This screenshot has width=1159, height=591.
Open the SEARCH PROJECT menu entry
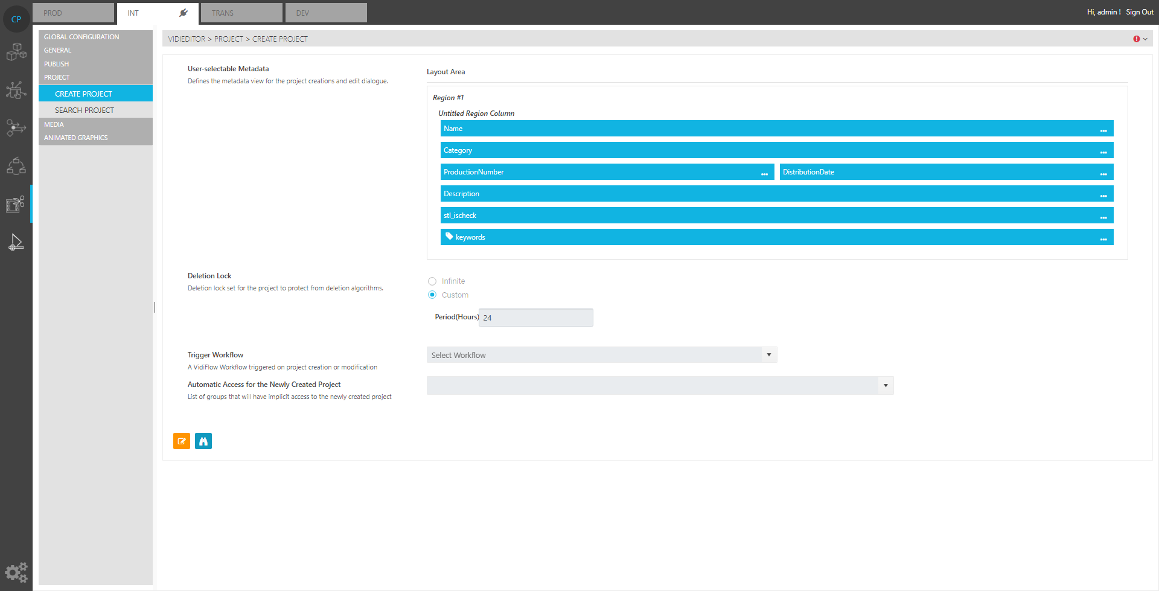pyautogui.click(x=85, y=109)
